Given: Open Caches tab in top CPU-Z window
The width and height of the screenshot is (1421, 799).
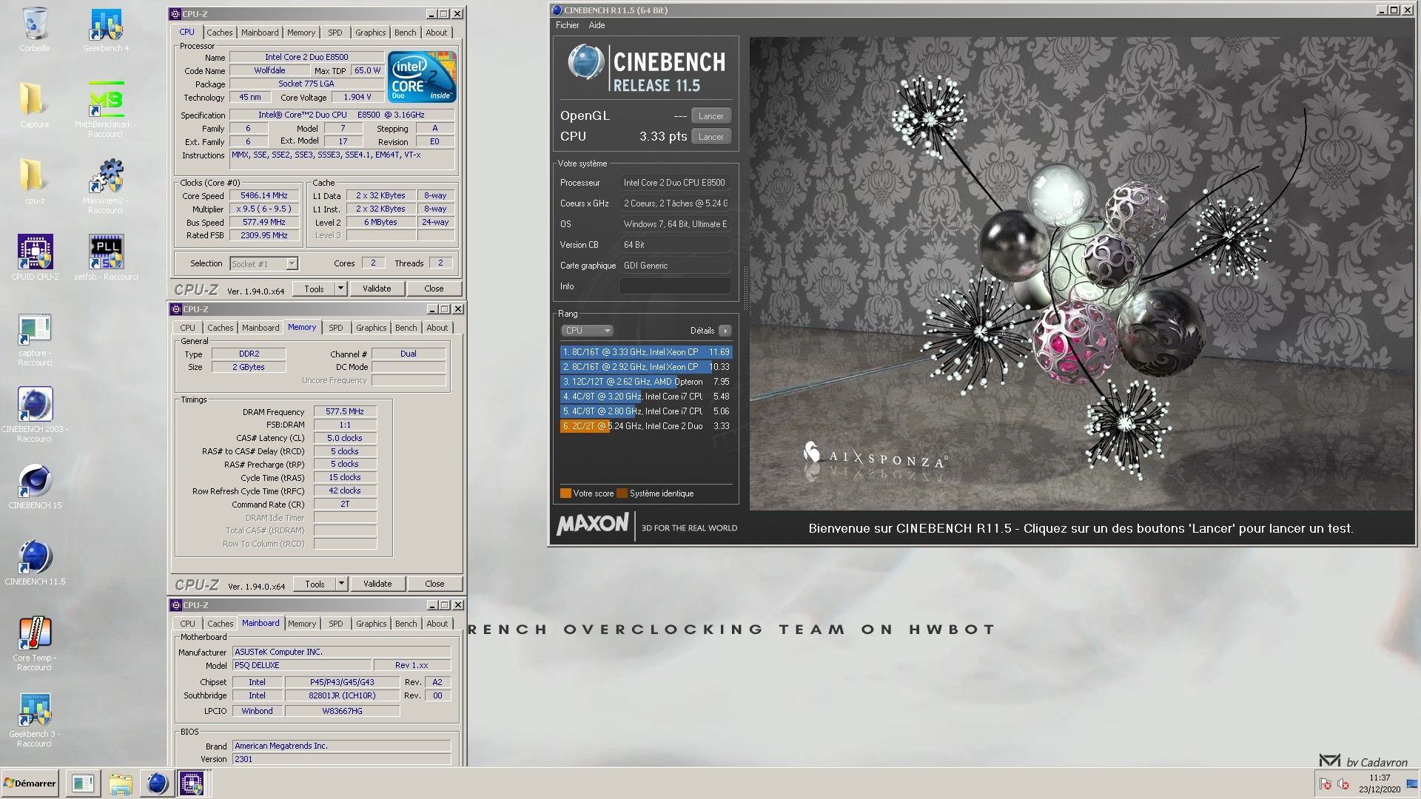Looking at the screenshot, I should (219, 33).
